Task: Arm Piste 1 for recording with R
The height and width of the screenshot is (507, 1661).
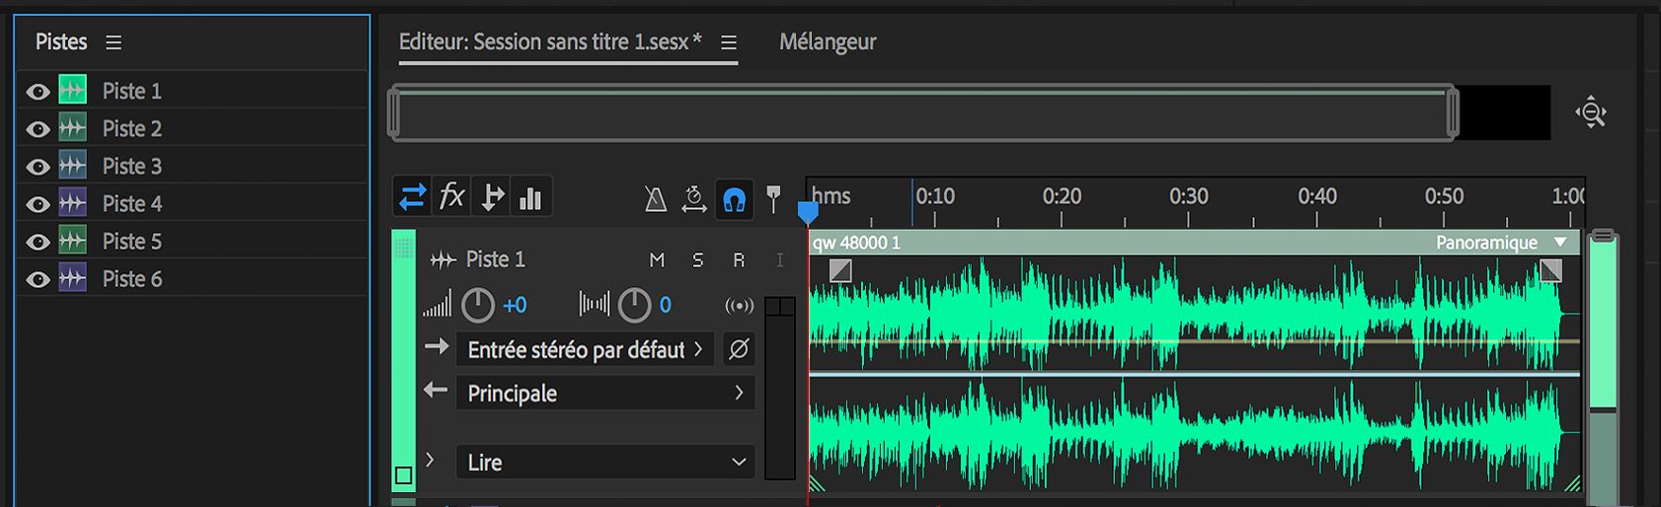Action: tap(739, 259)
